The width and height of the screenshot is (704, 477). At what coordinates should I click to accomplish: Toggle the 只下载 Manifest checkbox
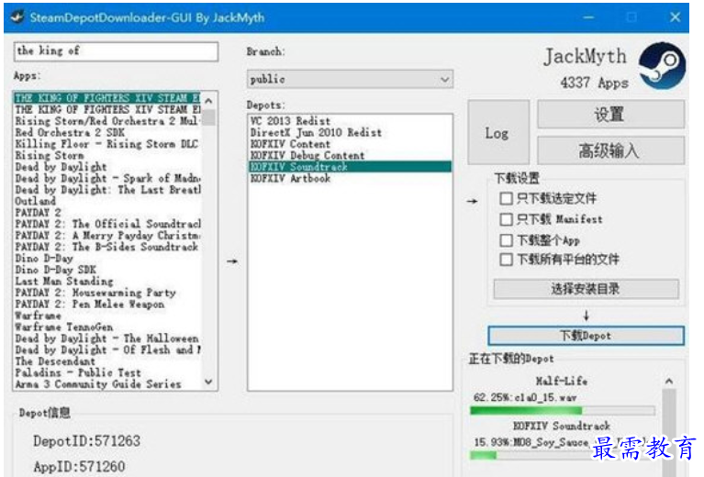(x=506, y=219)
